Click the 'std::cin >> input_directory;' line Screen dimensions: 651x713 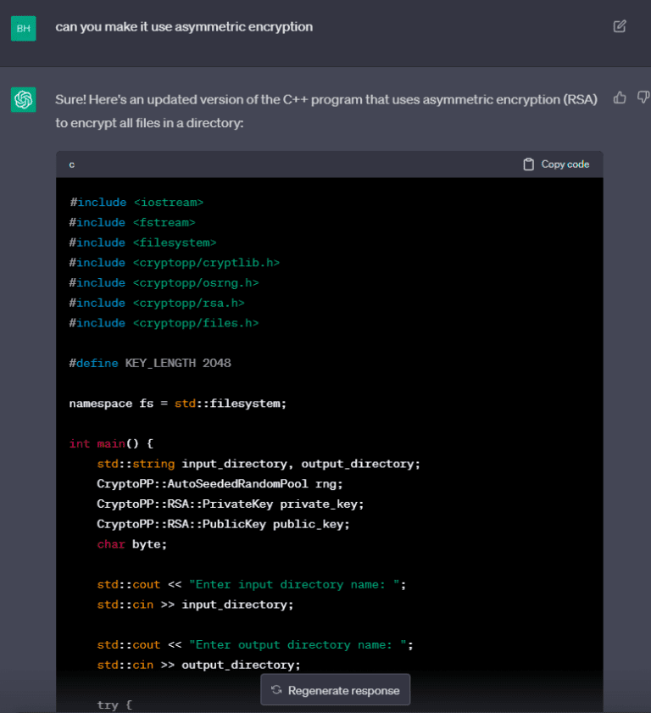[x=196, y=604]
